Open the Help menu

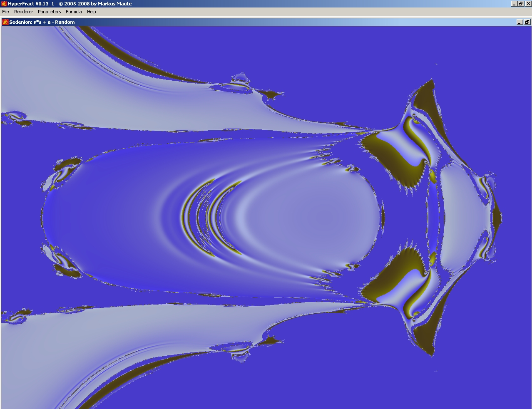point(91,12)
